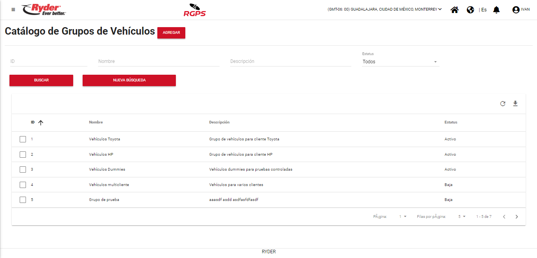Screen dimensions: 537x258
Task: Open the timezone selector dropdown
Action: (x=384, y=9)
